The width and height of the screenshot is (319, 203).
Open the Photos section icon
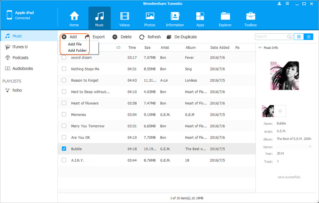(150, 16)
